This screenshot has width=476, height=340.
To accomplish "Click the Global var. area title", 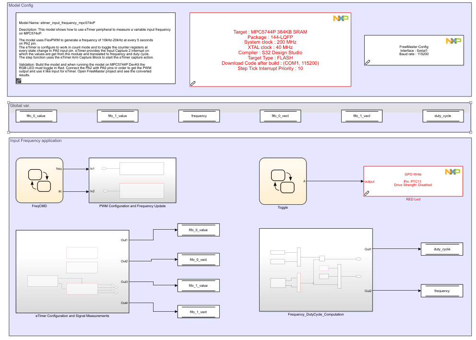I will point(20,106).
